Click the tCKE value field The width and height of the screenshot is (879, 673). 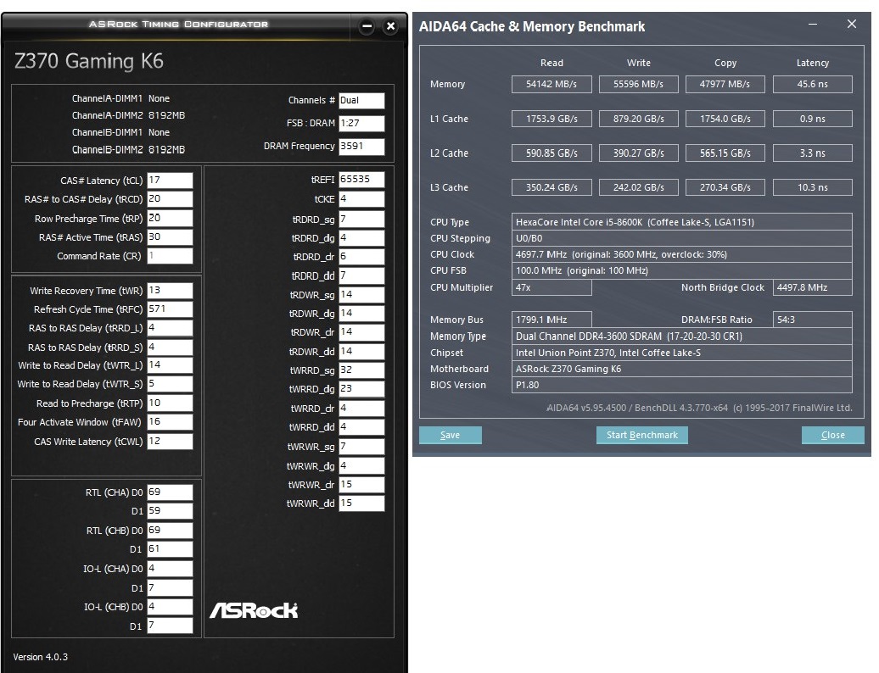point(361,199)
